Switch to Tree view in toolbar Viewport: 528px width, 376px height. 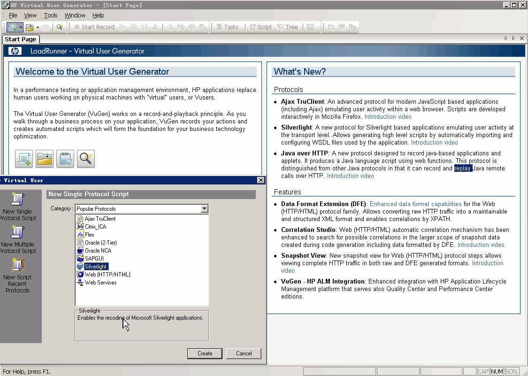point(288,27)
